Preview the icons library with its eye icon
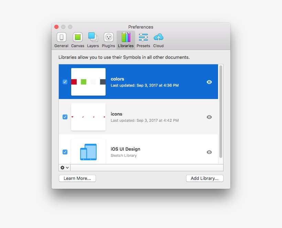This screenshot has height=228, width=282. point(209,117)
